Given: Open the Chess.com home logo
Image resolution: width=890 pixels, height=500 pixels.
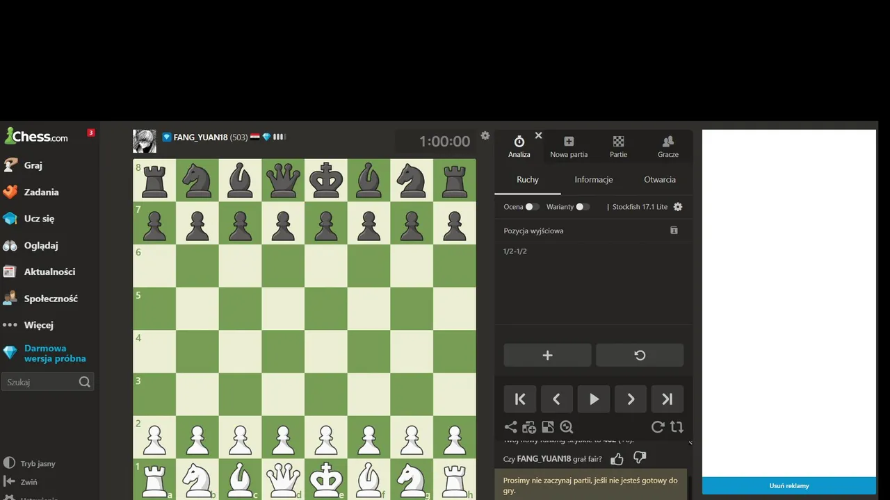Looking at the screenshot, I should point(36,136).
